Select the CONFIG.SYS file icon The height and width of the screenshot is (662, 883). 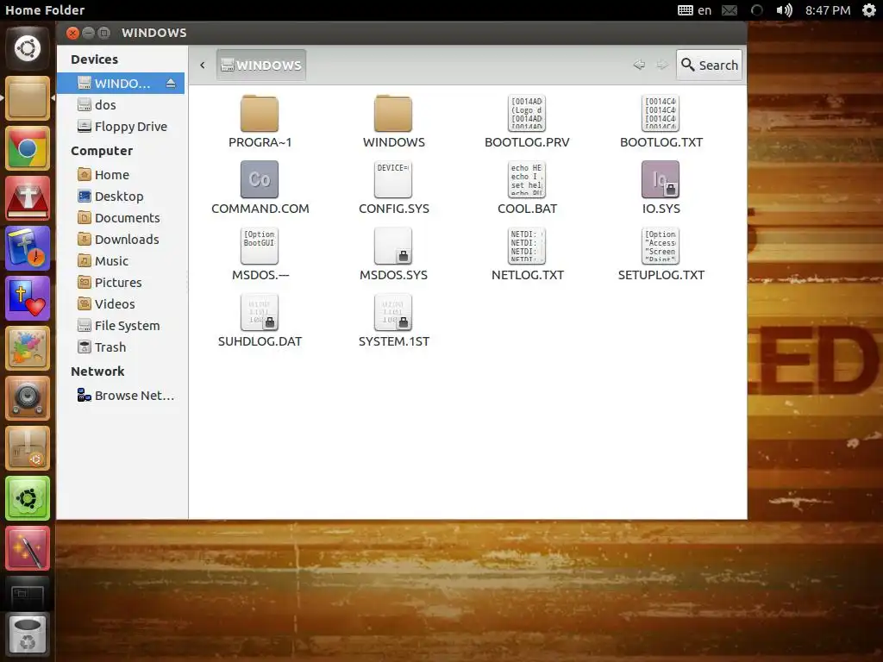pos(393,179)
